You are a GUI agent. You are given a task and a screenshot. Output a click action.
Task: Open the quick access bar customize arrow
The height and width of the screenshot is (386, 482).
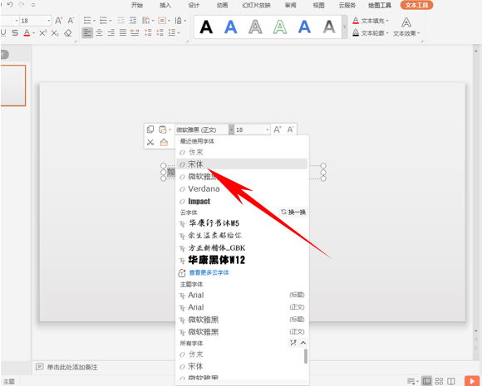(x=33, y=5)
